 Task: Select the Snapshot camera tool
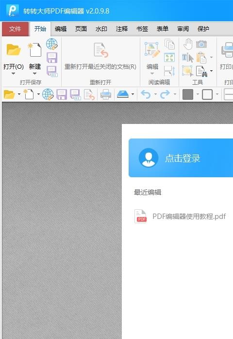tap(201, 44)
